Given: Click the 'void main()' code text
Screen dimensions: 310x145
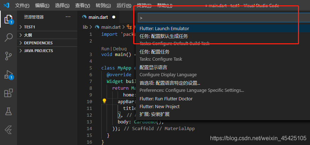Looking at the screenshot, I should click(116, 54).
